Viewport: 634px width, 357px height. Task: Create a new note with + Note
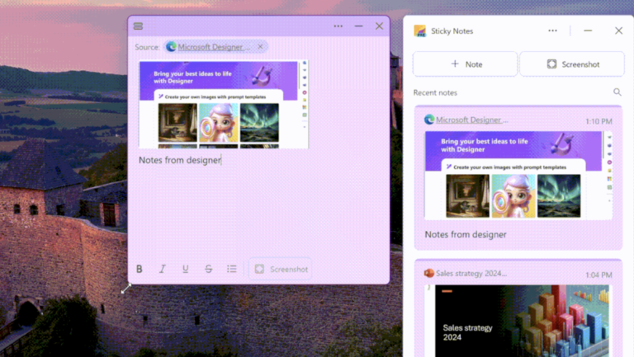(465, 64)
